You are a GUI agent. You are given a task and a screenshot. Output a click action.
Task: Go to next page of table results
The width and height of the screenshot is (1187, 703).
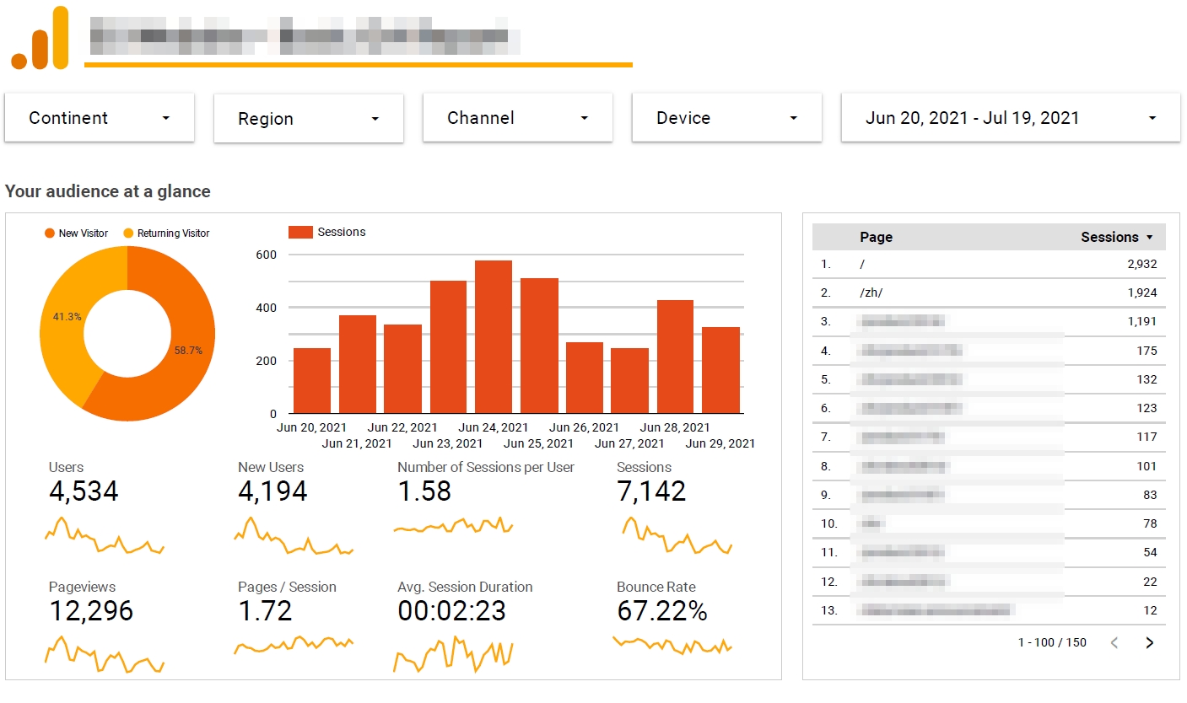click(x=1149, y=643)
